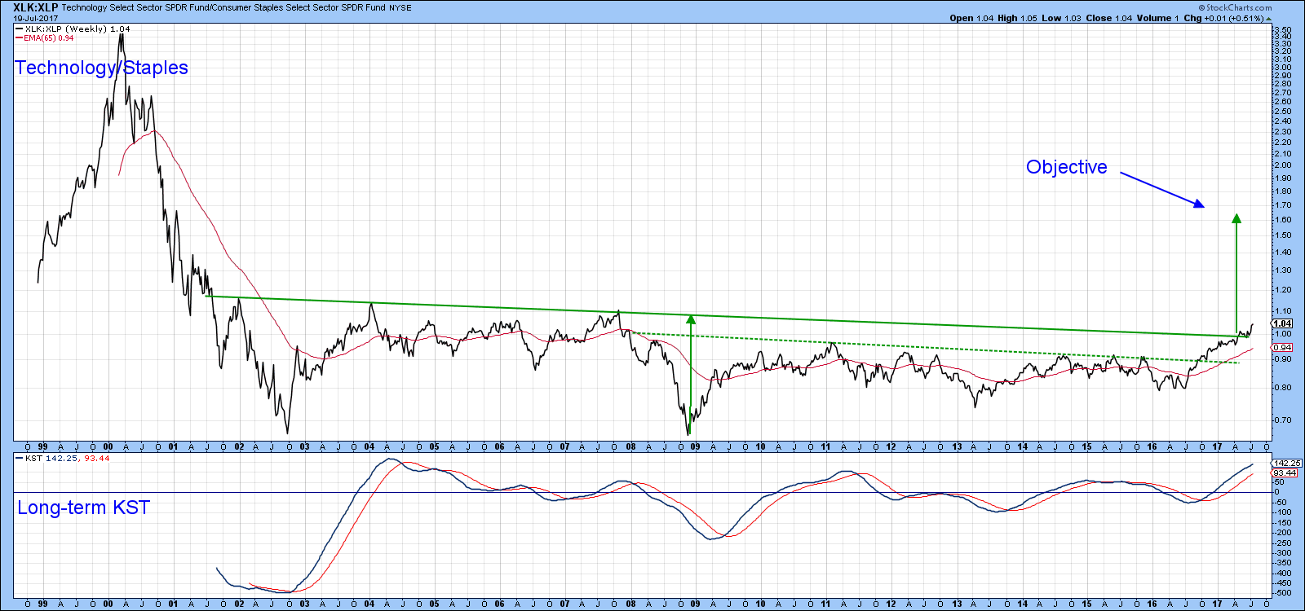Click the 1.60 level on the price axis
Screen dimensions: 1305x611
[1282, 219]
